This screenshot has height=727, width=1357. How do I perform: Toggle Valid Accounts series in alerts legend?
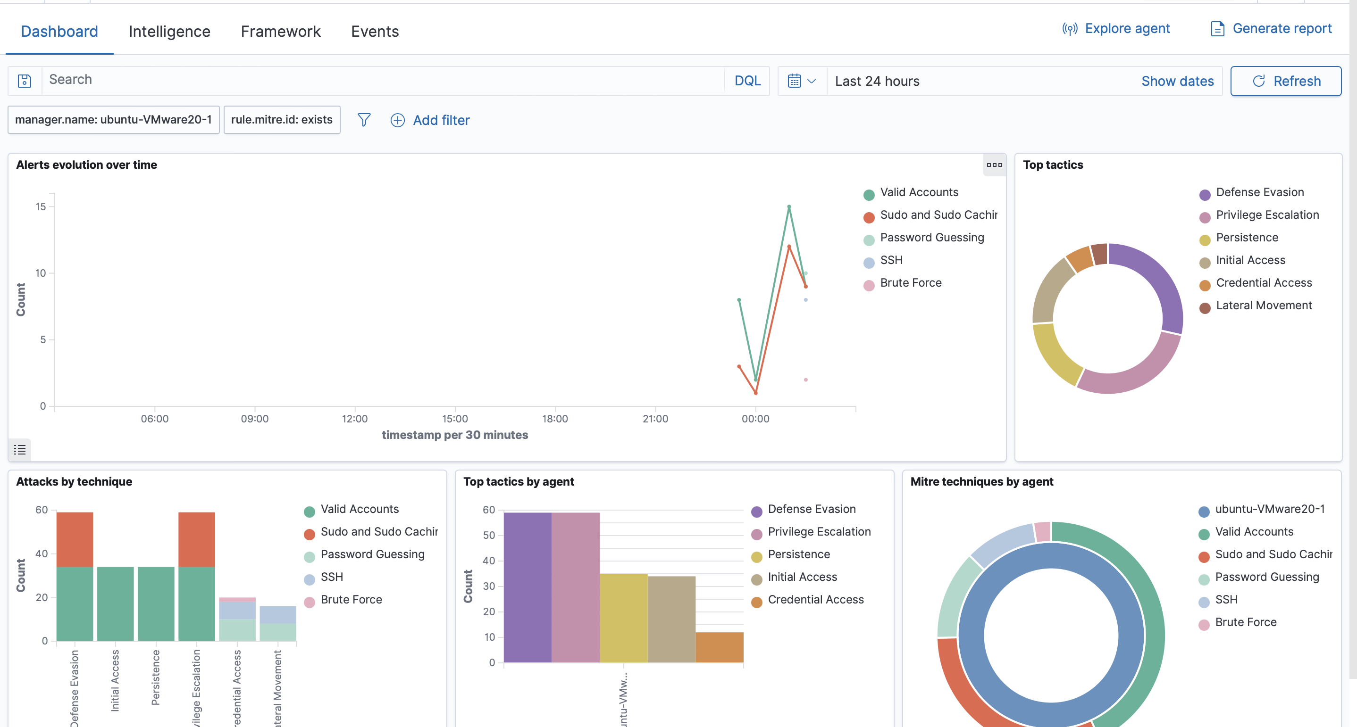tap(919, 193)
